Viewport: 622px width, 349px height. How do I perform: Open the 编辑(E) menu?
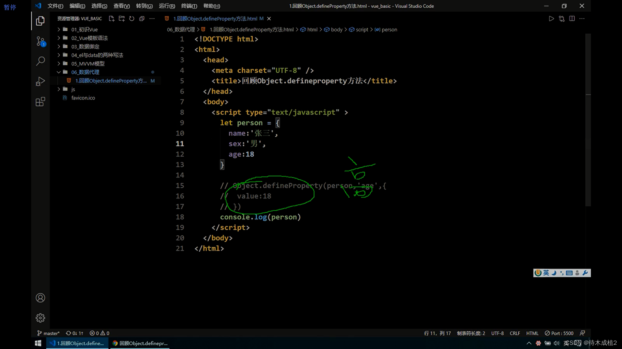point(77,6)
